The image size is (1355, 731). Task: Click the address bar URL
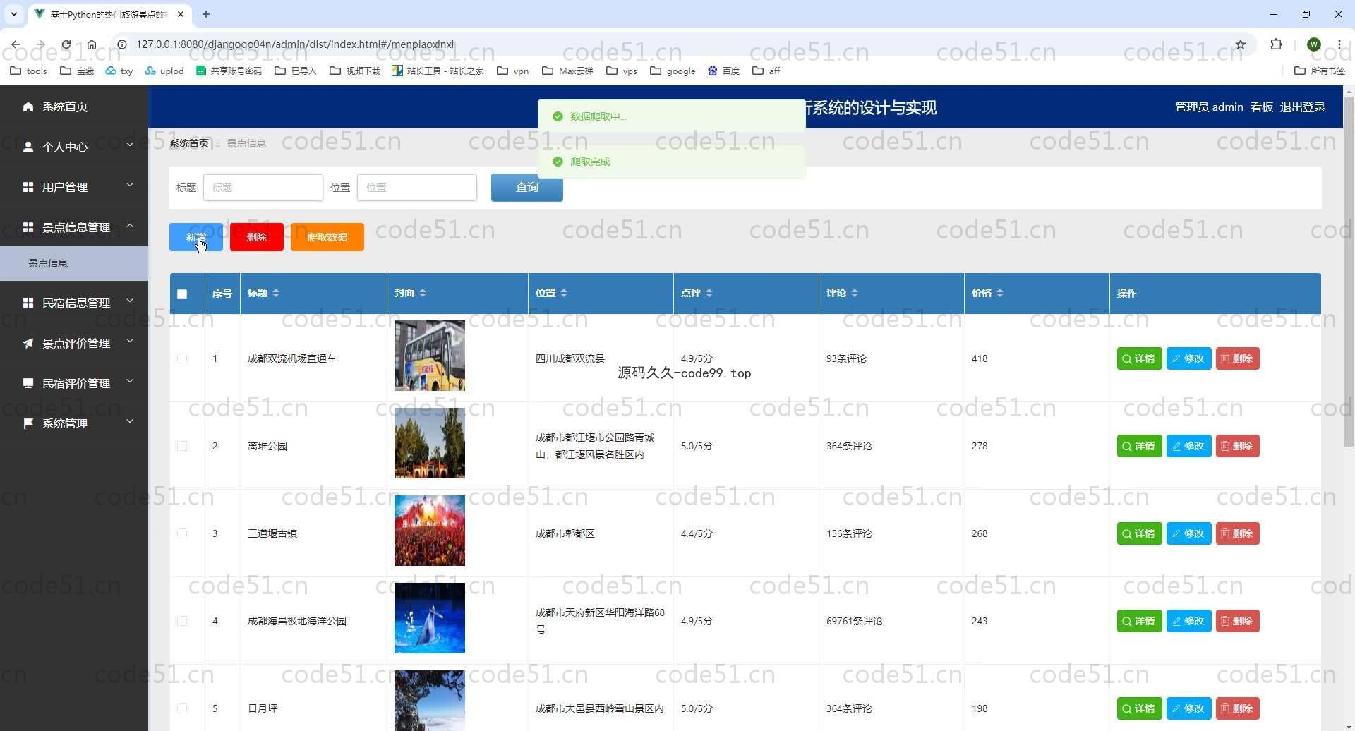pyautogui.click(x=295, y=44)
